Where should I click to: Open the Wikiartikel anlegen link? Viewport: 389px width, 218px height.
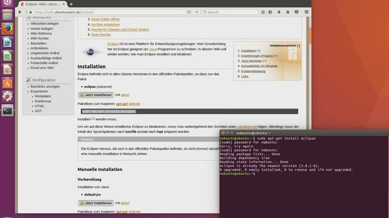44,24
